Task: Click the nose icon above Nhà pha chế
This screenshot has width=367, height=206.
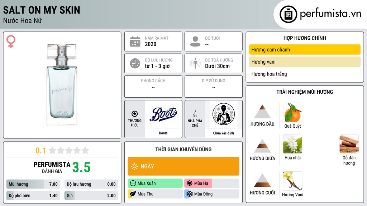Action: click(x=195, y=114)
